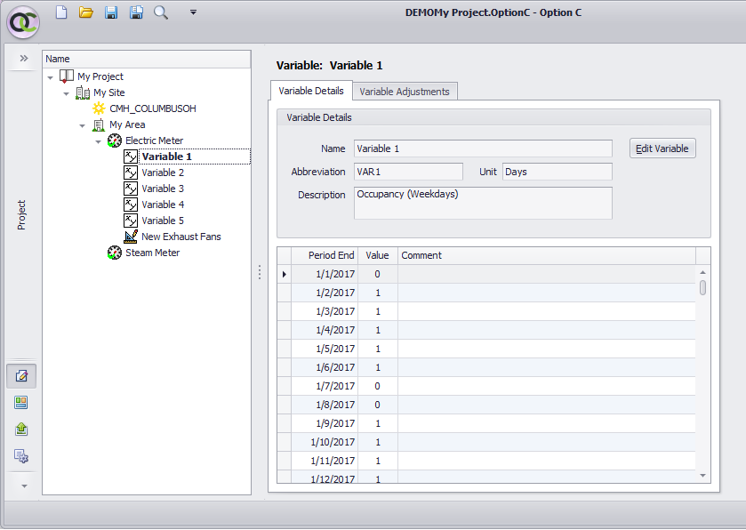Click the Abbreviation field VAR1
746x530 pixels.
pyautogui.click(x=408, y=172)
